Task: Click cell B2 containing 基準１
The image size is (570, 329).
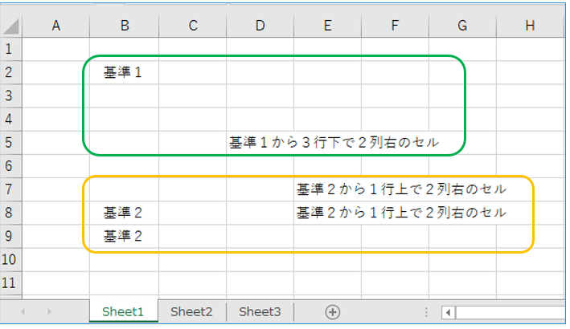Action: click(124, 72)
